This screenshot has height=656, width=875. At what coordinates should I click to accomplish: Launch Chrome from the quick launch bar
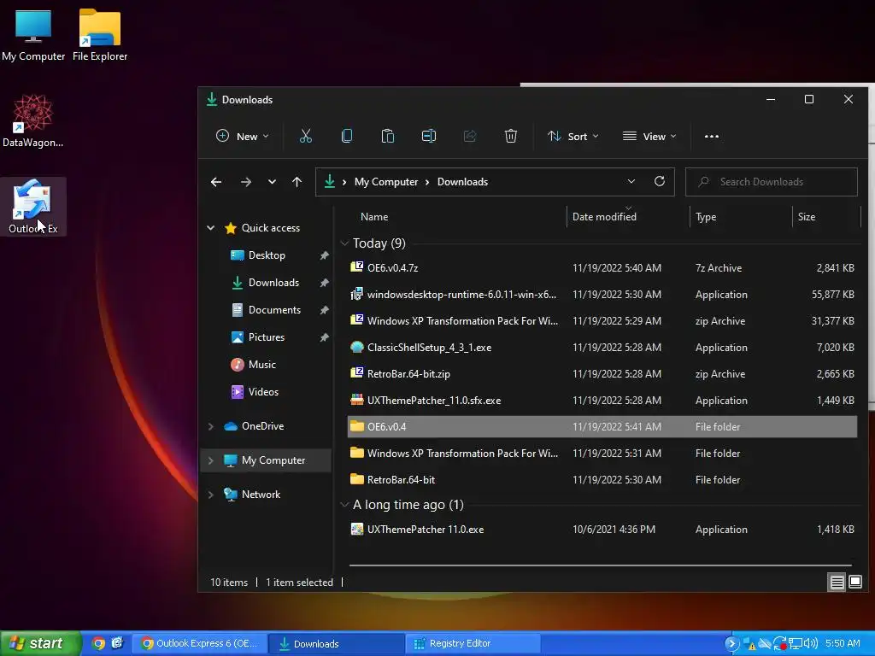coord(98,644)
